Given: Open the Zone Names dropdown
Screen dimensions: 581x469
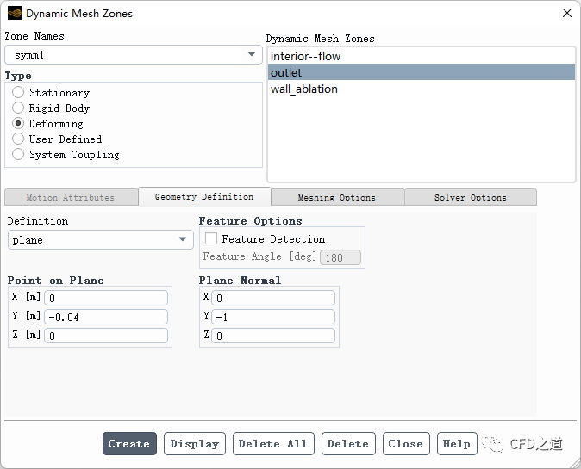Looking at the screenshot, I should [x=134, y=55].
